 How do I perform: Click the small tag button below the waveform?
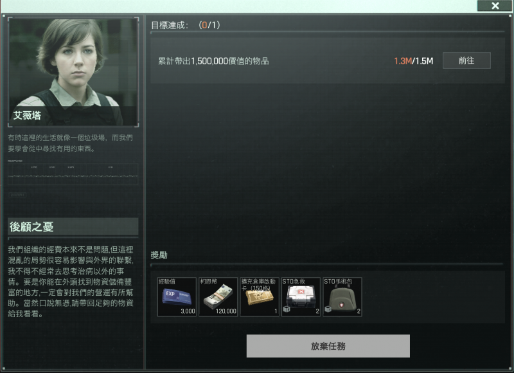[17, 195]
